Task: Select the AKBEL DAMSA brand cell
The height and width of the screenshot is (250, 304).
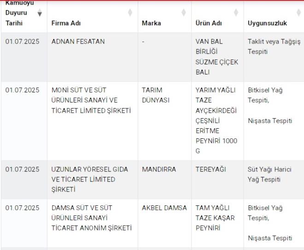Action: coord(164,208)
